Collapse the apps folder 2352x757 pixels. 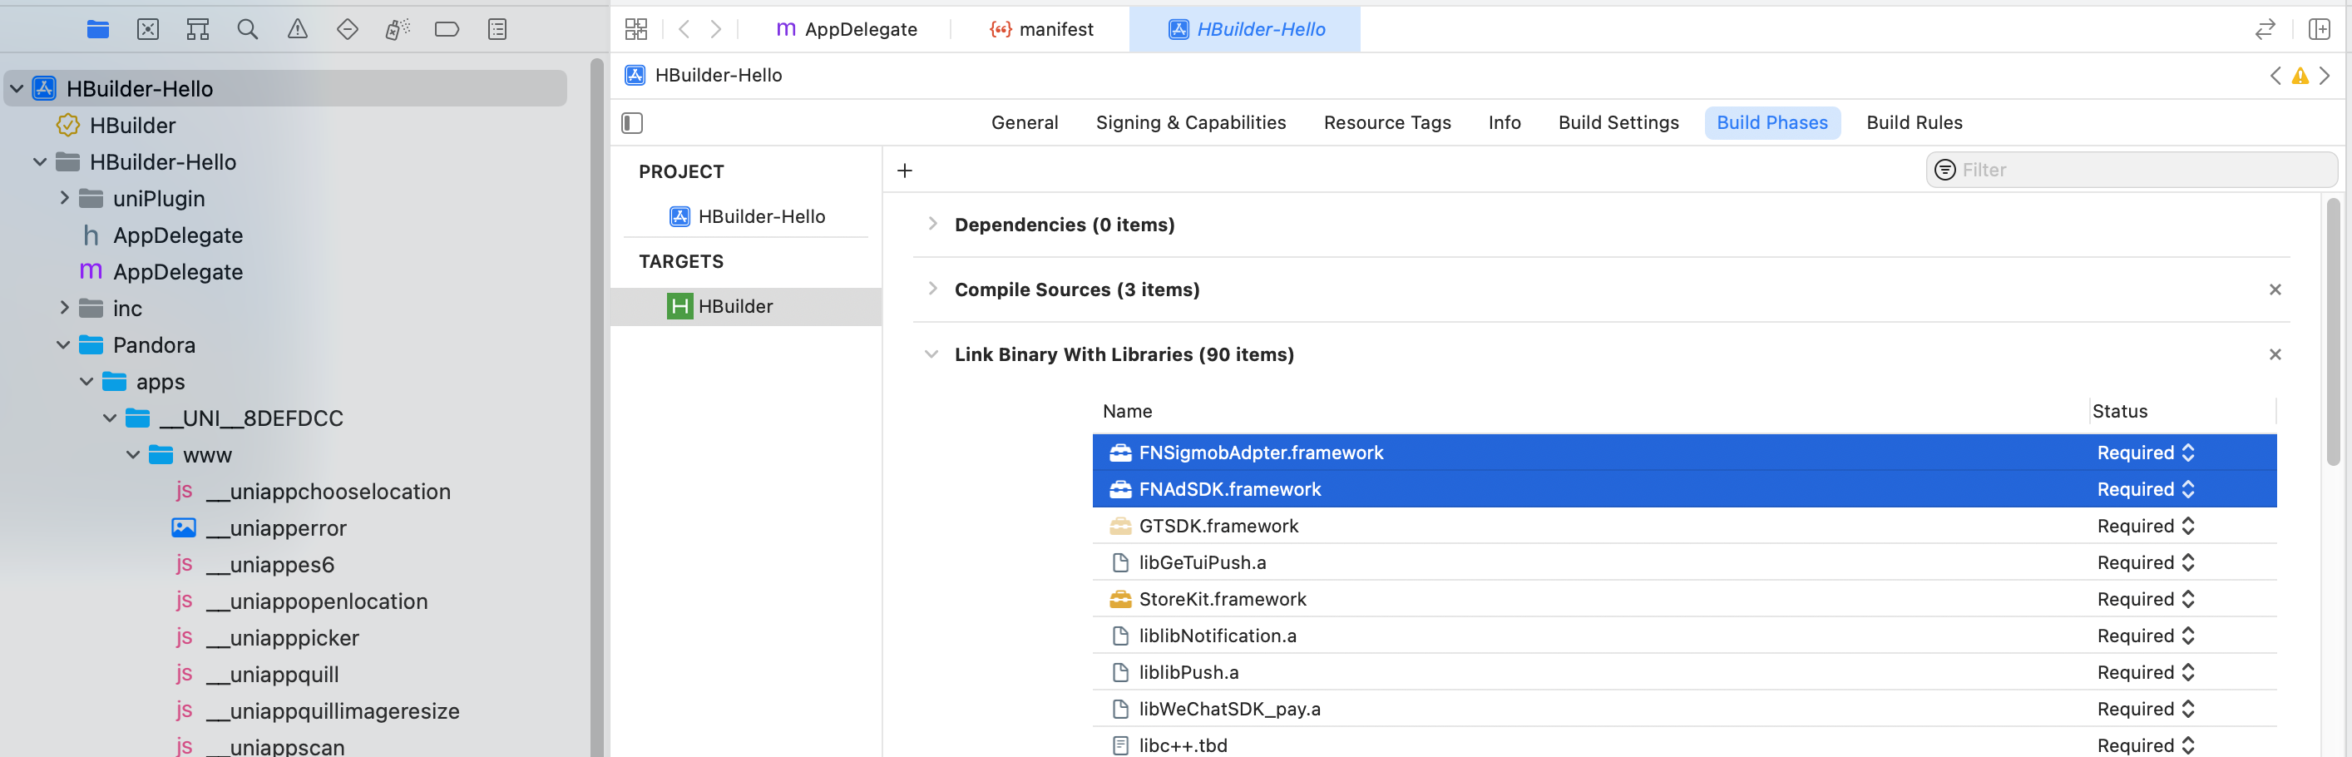pyautogui.click(x=86, y=382)
